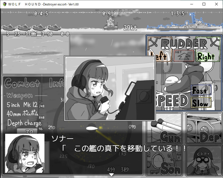Click the Left rudder button

click(159, 57)
